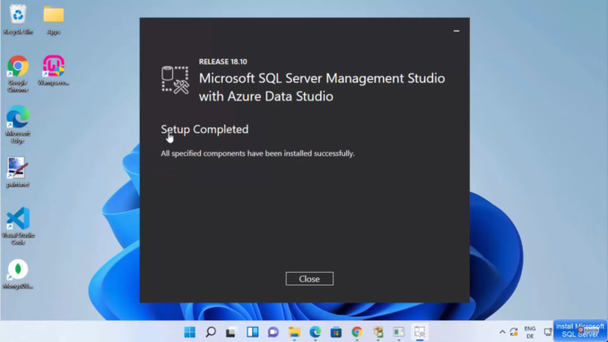608x342 pixels.
Task: Click the SSMS setup logo icon
Action: pos(175,80)
